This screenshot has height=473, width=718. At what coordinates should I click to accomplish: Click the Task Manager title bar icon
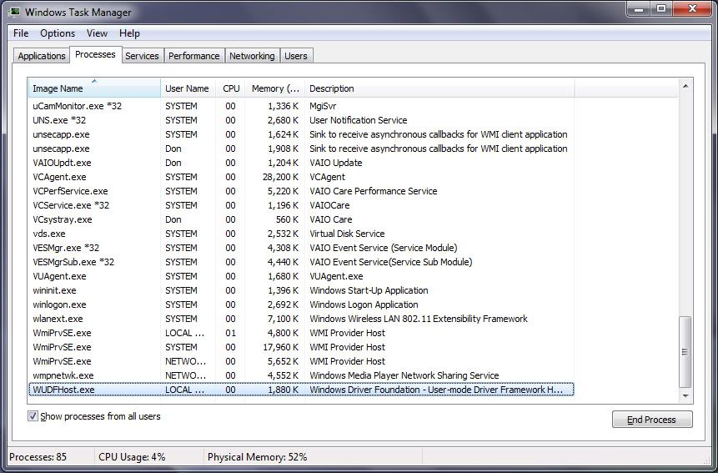pos(14,12)
